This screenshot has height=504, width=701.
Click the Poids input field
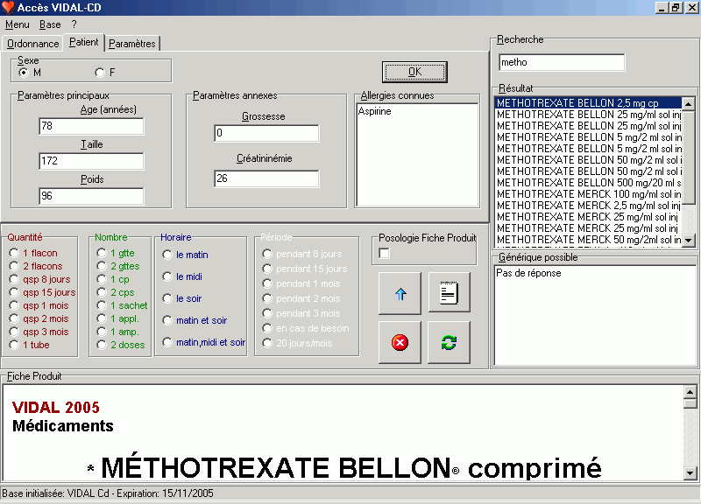pos(91,195)
